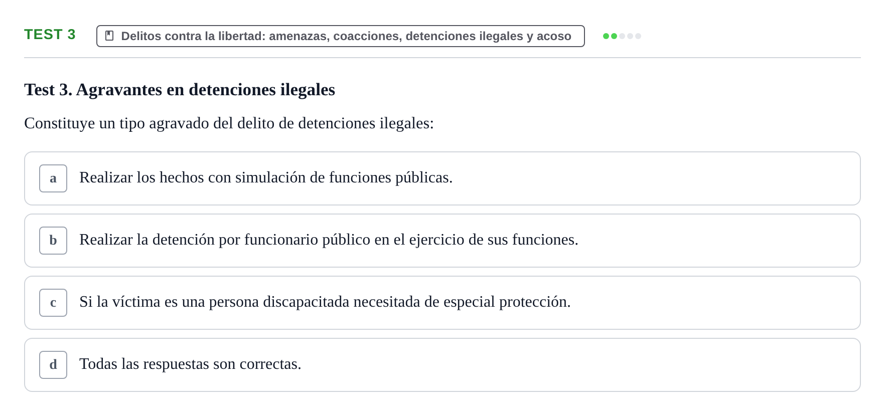Click the first green difficulty dot
Screen dimensions: 885x417
[x=606, y=36]
